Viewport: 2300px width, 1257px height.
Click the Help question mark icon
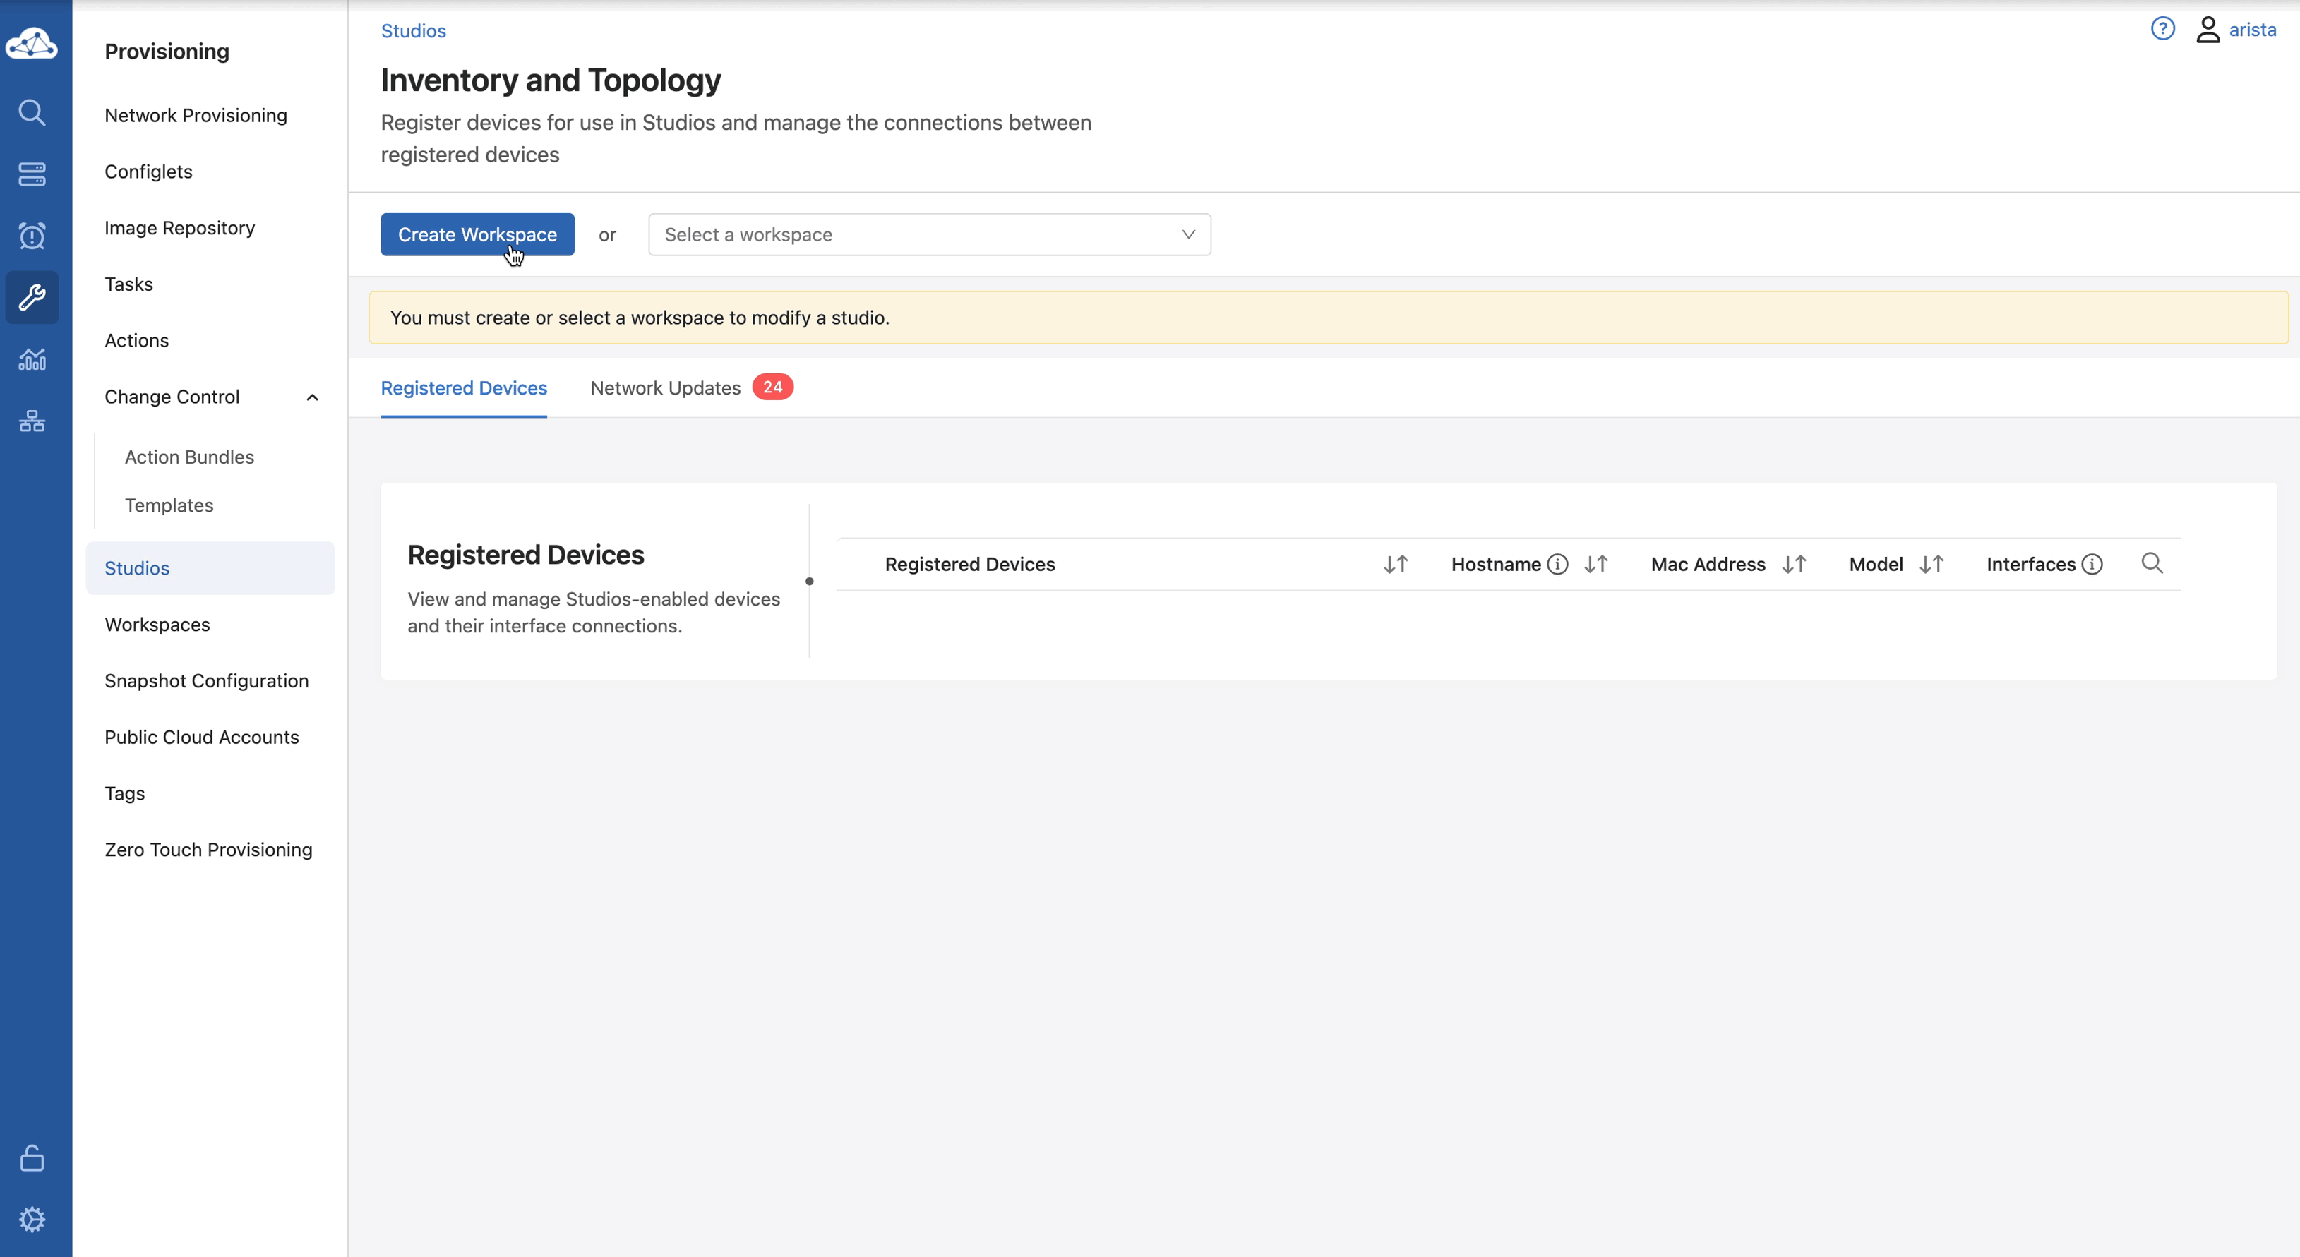point(2162,30)
